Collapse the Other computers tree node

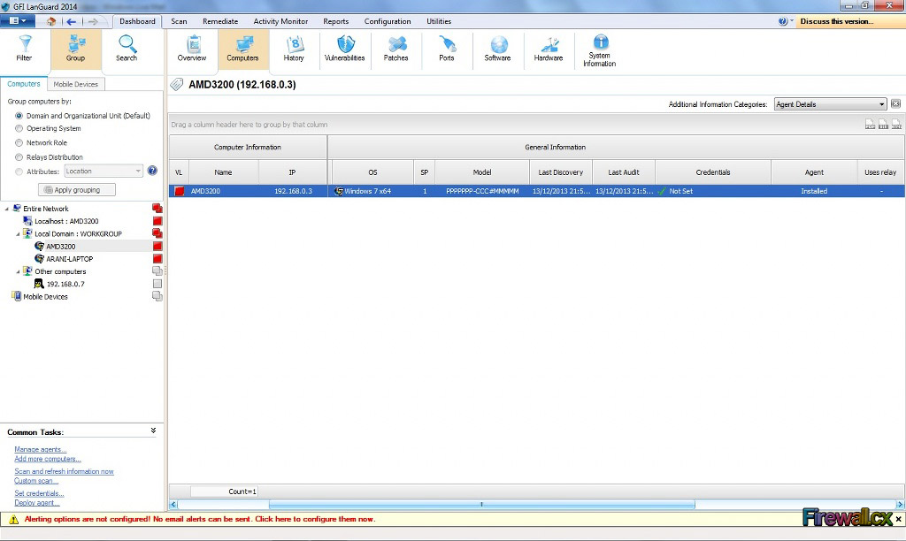[x=18, y=271]
